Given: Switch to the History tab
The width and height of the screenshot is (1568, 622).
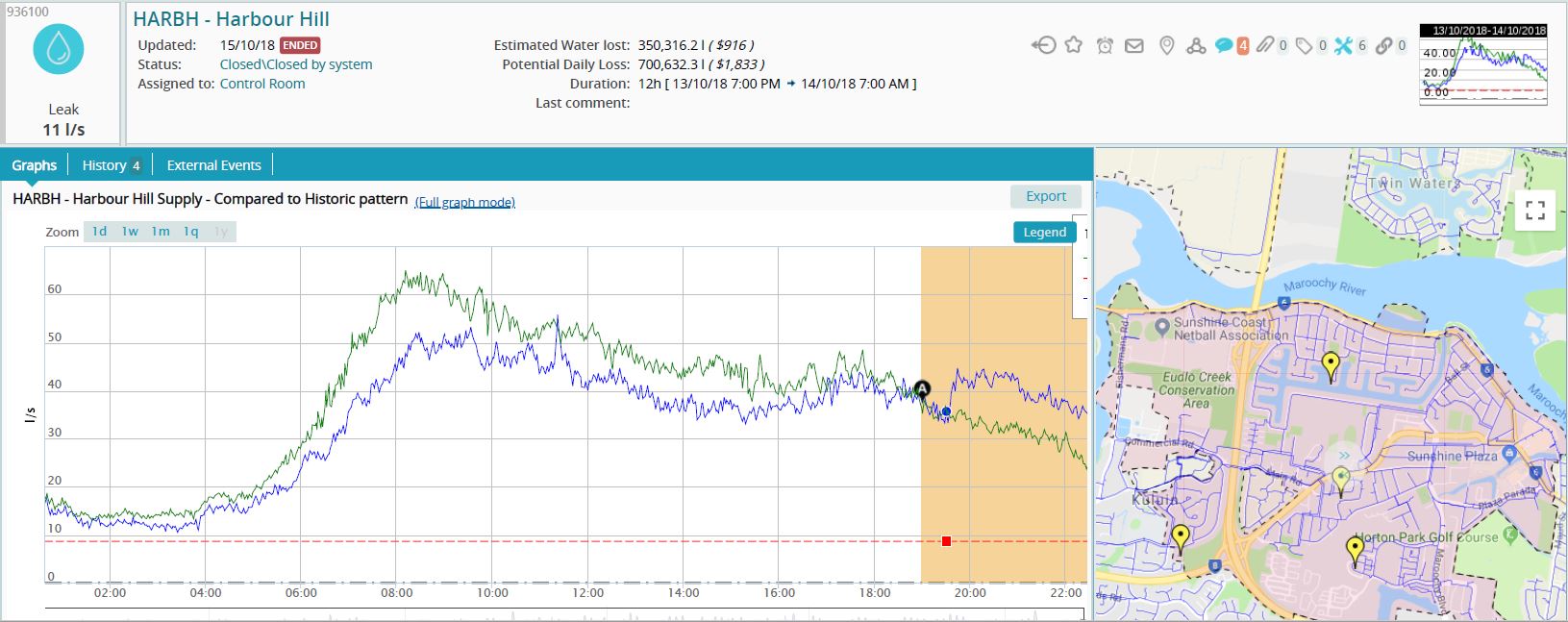Looking at the screenshot, I should click(x=112, y=165).
